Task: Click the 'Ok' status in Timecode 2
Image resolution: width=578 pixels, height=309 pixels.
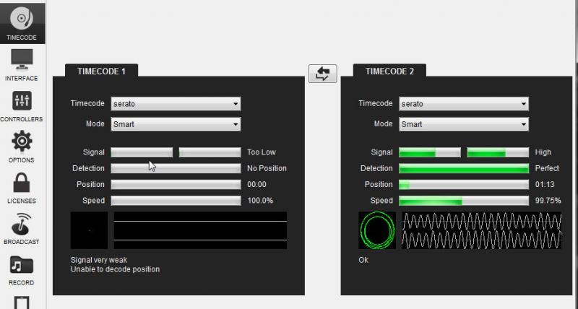Action: tap(363, 260)
